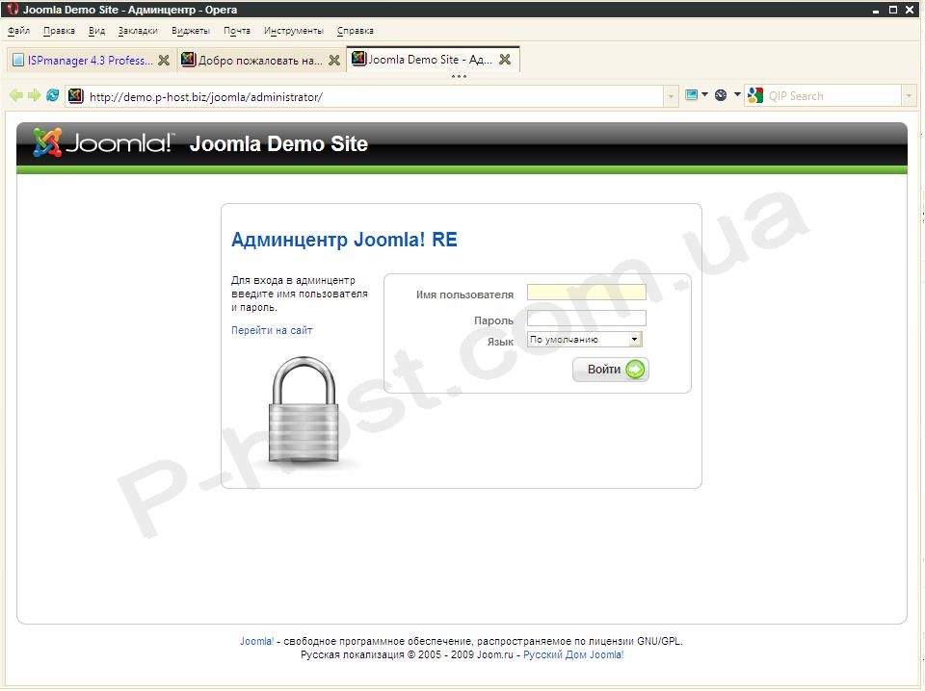Open dropdown arrow beside globe icon
925x691 pixels.
[737, 94]
